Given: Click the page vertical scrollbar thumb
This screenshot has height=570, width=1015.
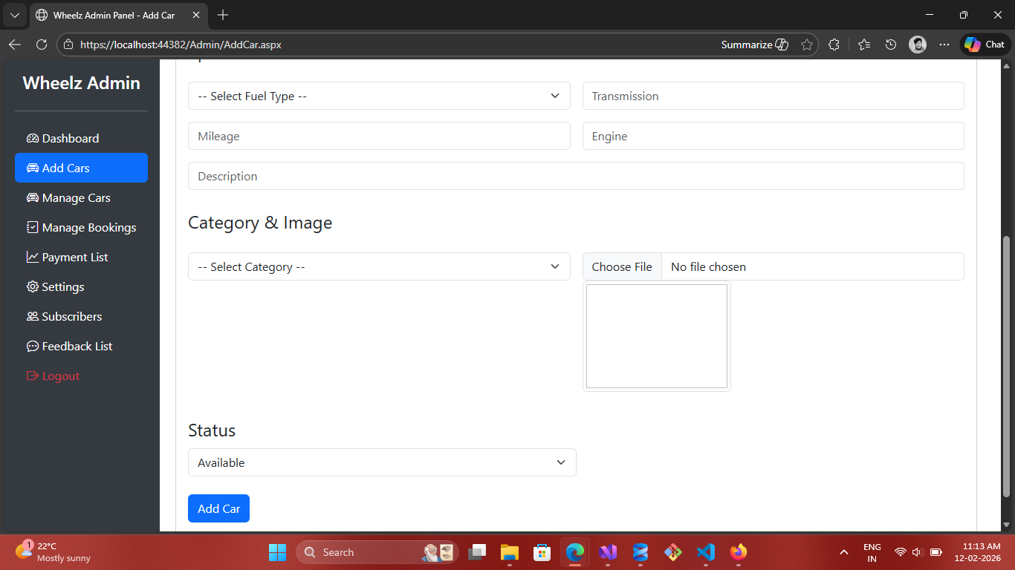Looking at the screenshot, I should (1007, 366).
